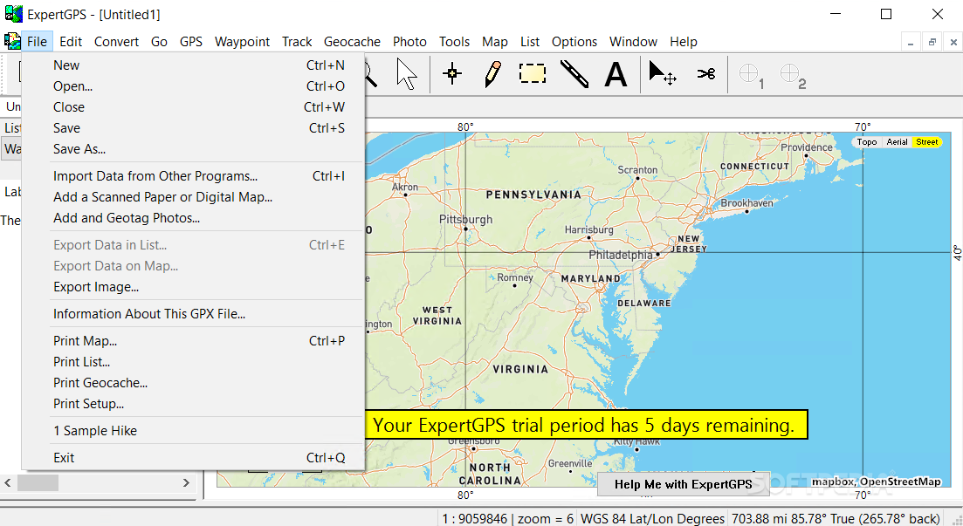Switch map to Street view

tap(926, 142)
